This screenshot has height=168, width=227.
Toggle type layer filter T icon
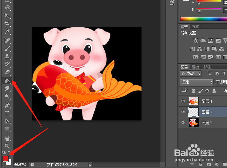point(224,74)
